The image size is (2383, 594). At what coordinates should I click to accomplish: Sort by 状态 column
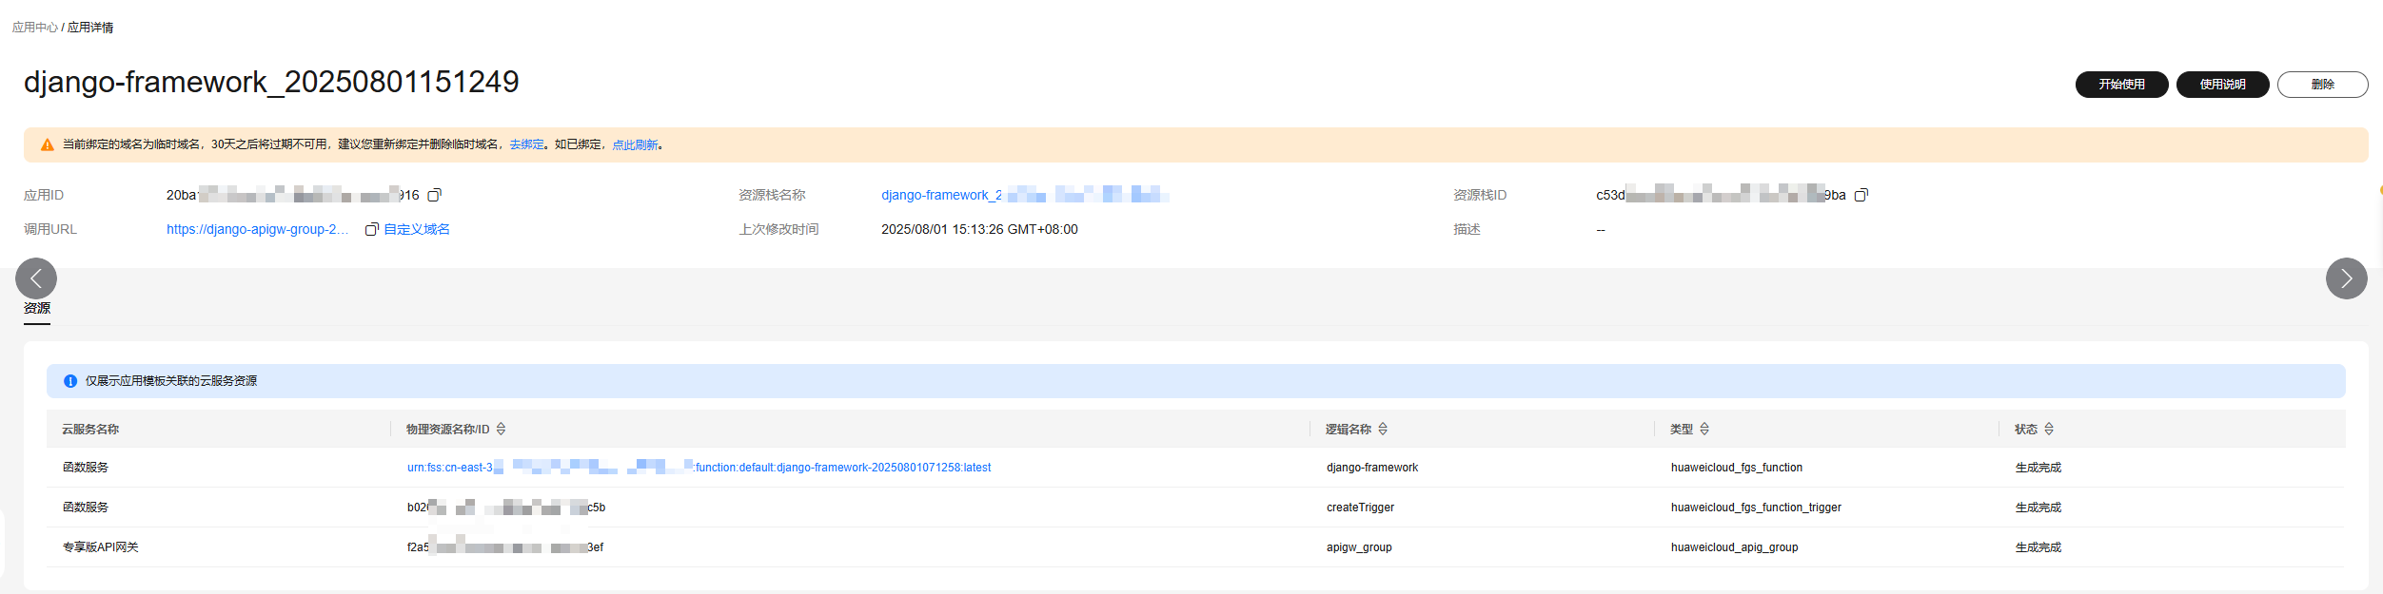click(x=2049, y=430)
